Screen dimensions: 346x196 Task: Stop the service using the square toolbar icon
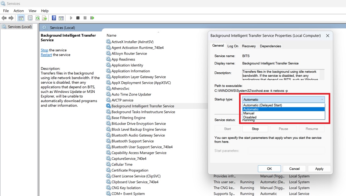(77, 18)
